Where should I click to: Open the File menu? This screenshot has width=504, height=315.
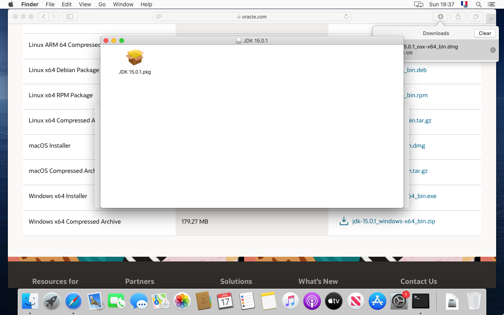click(50, 4)
